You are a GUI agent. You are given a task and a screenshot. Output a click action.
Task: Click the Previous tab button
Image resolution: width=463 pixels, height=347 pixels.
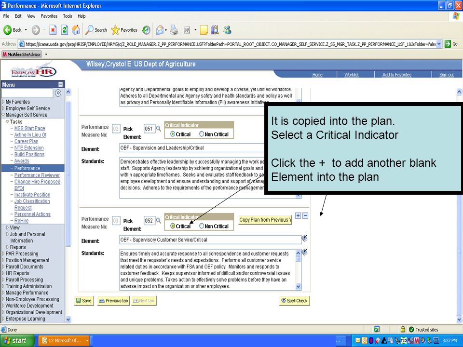[x=114, y=301]
